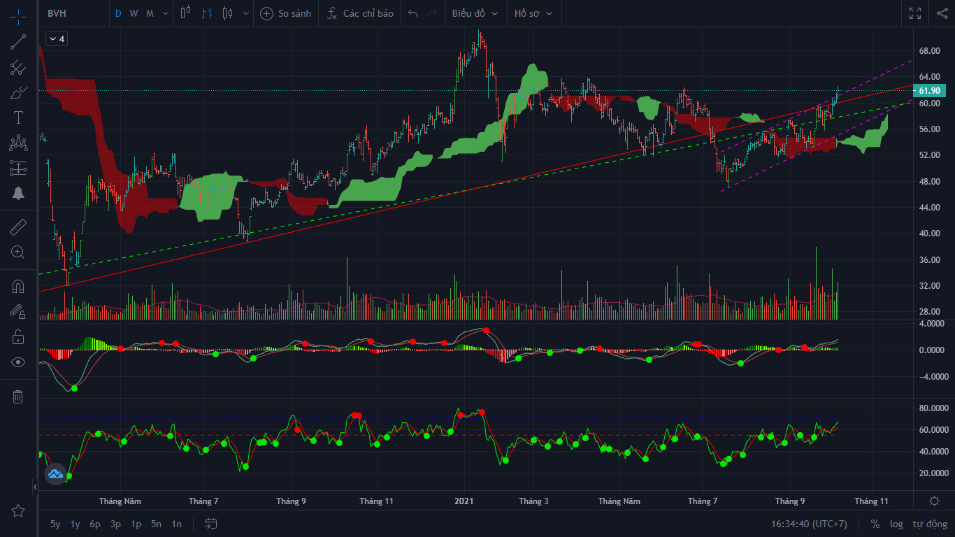The height and width of the screenshot is (537, 955).
Task: Toggle magnet mode on
Action: (x=18, y=286)
